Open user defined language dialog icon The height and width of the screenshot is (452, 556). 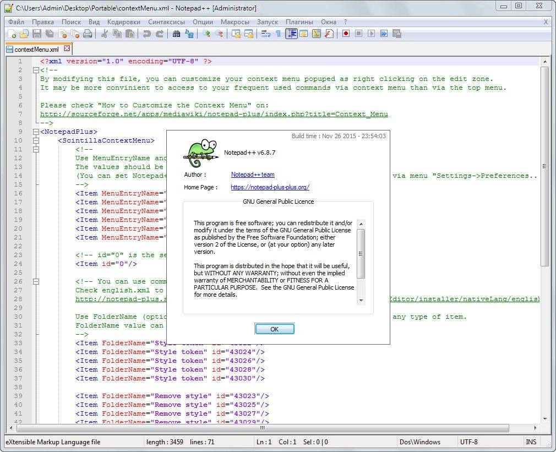(303, 34)
